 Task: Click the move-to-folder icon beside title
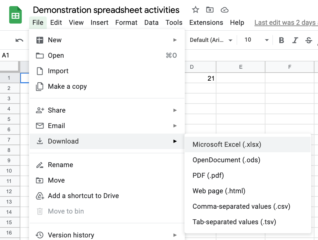210,10
